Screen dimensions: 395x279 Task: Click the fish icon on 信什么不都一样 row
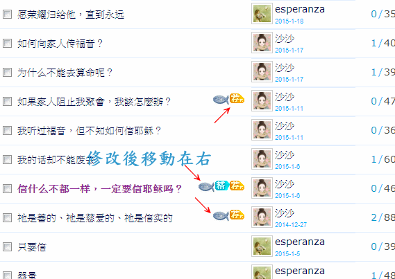point(206,187)
